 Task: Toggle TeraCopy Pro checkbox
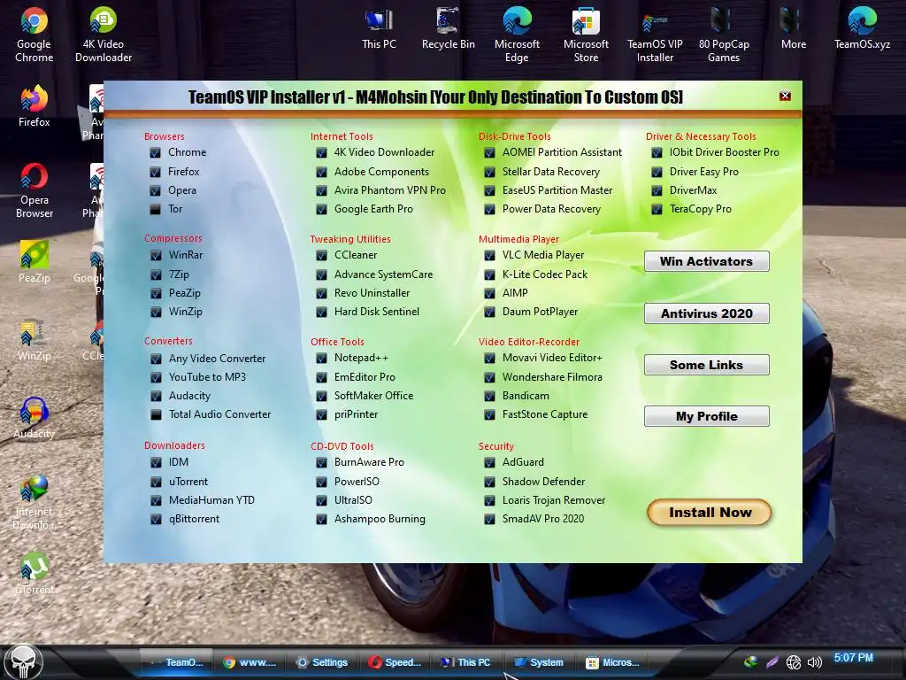point(656,209)
